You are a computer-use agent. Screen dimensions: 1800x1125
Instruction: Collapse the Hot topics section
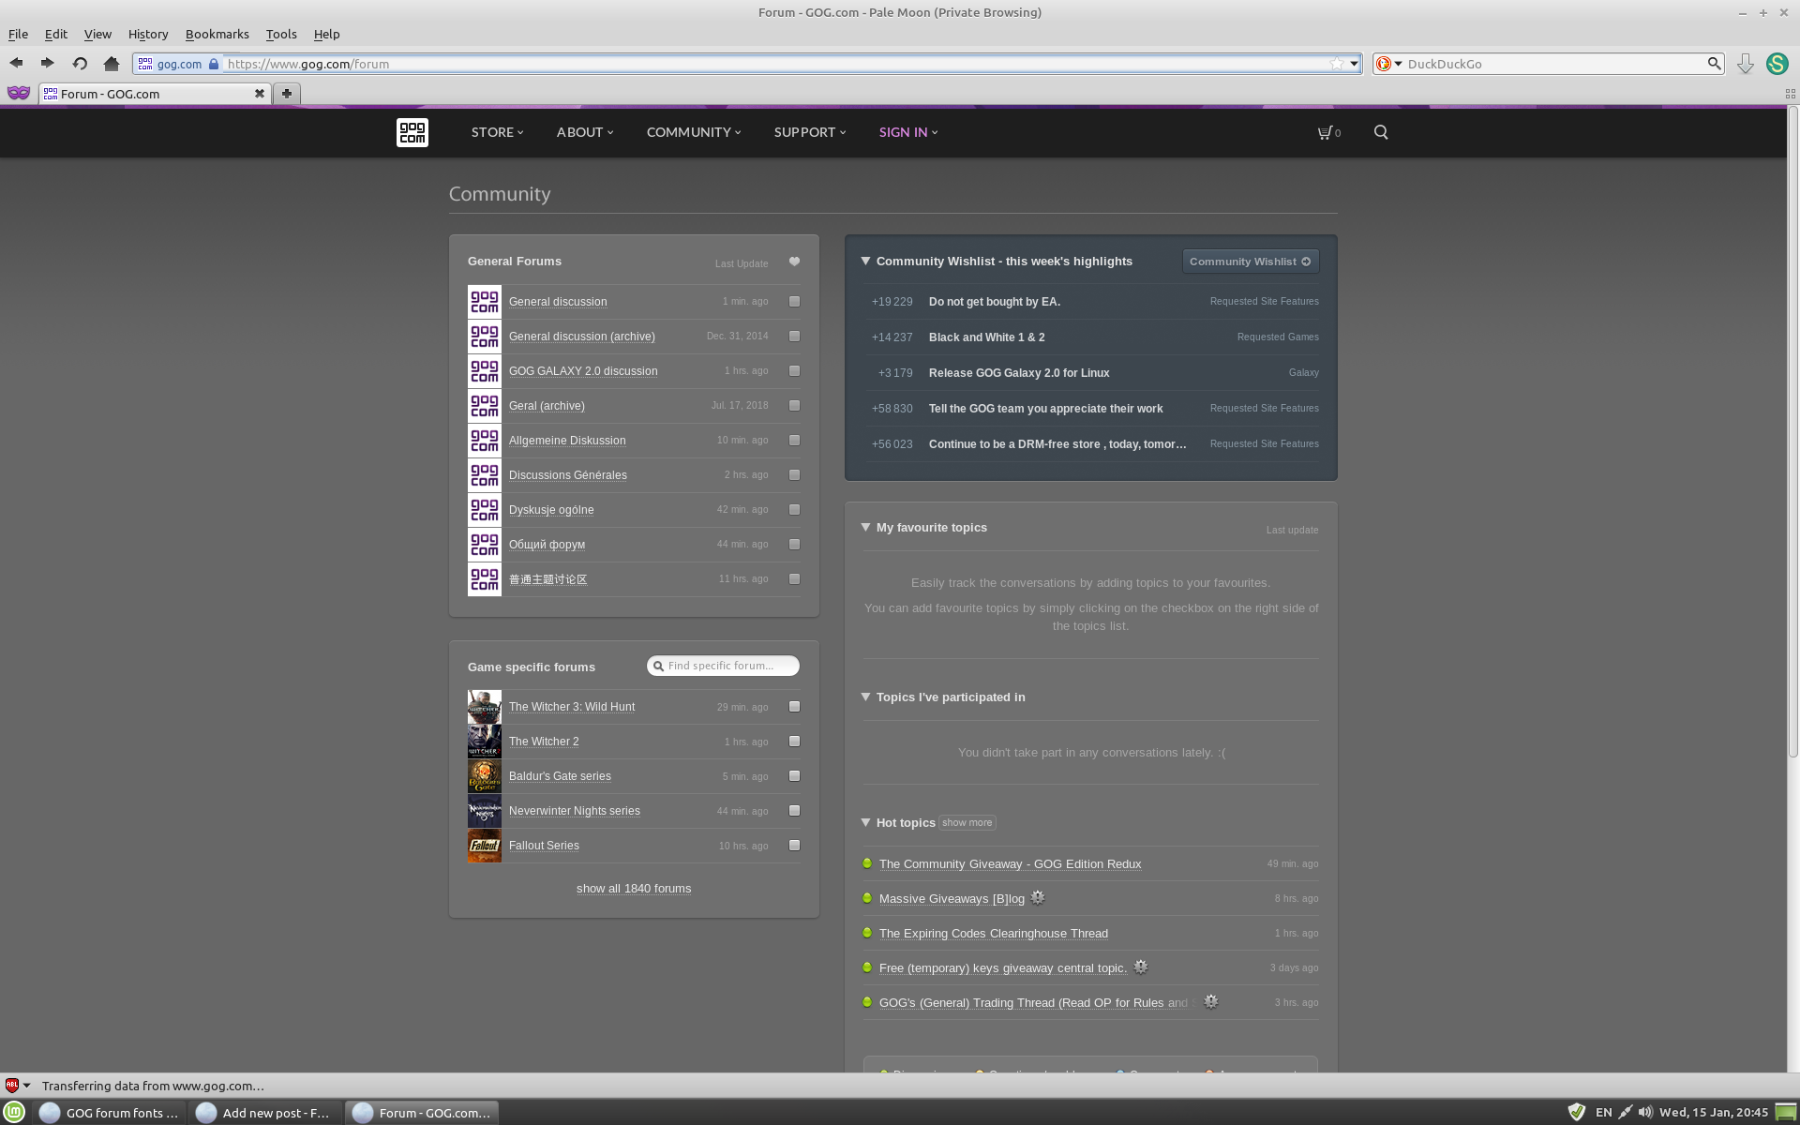865,823
